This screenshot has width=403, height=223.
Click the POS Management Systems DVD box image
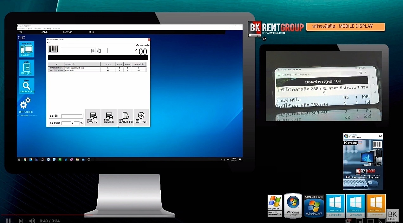[x=363, y=161]
